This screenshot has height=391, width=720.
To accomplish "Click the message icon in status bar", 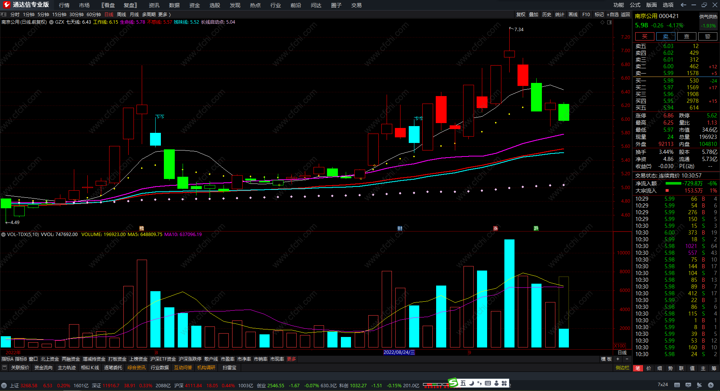I will point(688,385).
